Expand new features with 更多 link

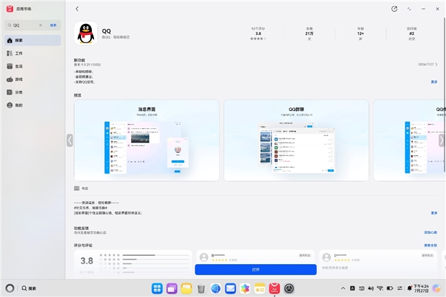[x=434, y=82]
